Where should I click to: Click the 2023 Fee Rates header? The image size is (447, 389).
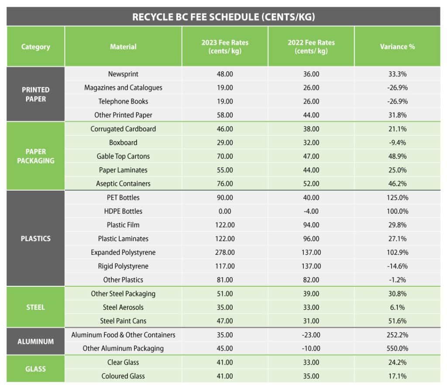(x=225, y=46)
